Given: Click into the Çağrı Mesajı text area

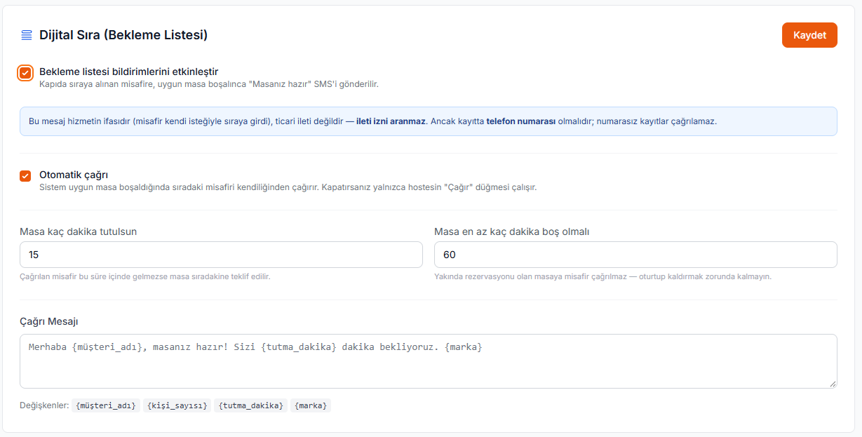Looking at the screenshot, I should 429,361.
